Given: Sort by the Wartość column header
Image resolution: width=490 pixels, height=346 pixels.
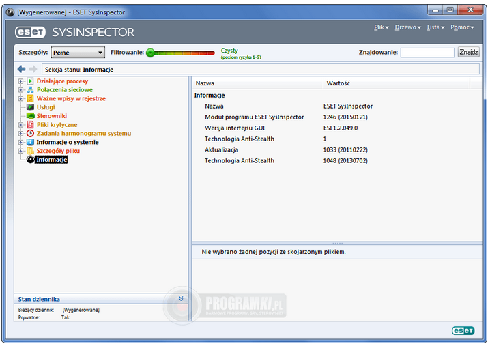Looking at the screenshot, I should (x=397, y=83).
